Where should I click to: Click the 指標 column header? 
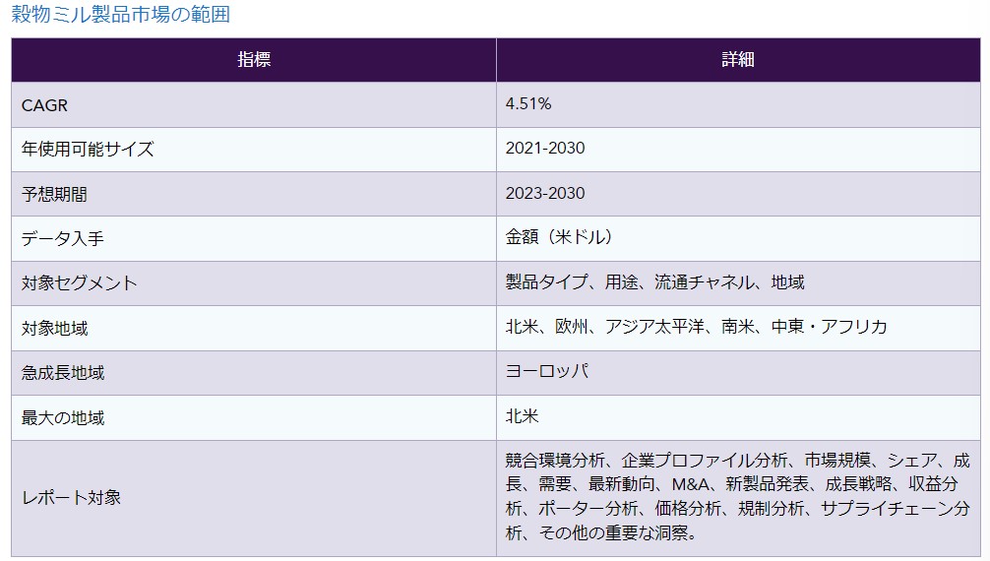point(254,59)
